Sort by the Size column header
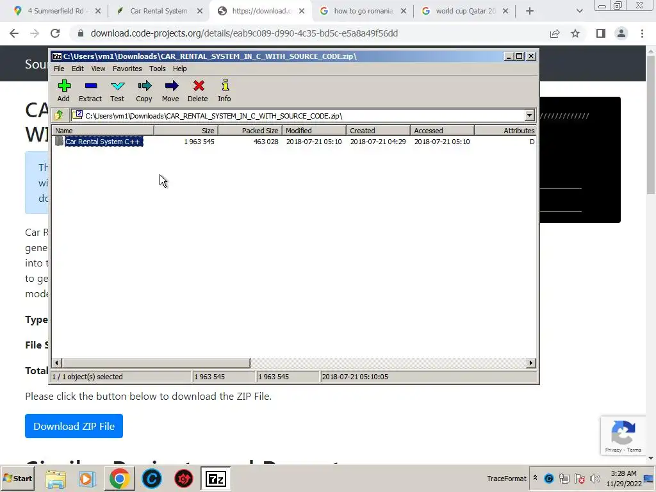656x492 pixels. 186,131
